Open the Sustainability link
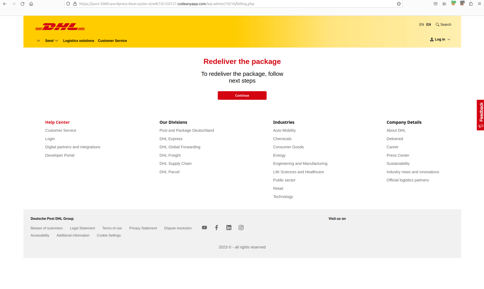 coord(398,164)
